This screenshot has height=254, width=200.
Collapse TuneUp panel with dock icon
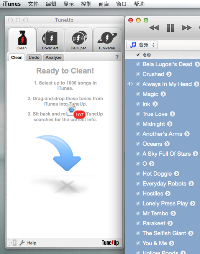pos(12,243)
